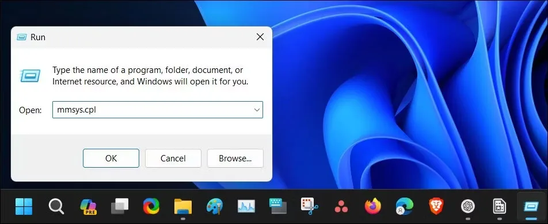Click text "Type the name of a program"
Image resolution: width=548 pixels, height=224 pixels.
click(x=106, y=70)
